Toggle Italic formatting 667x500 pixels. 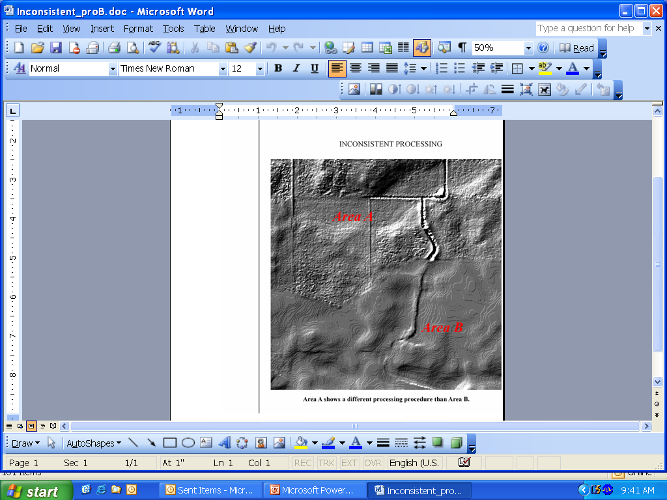pyautogui.click(x=296, y=68)
